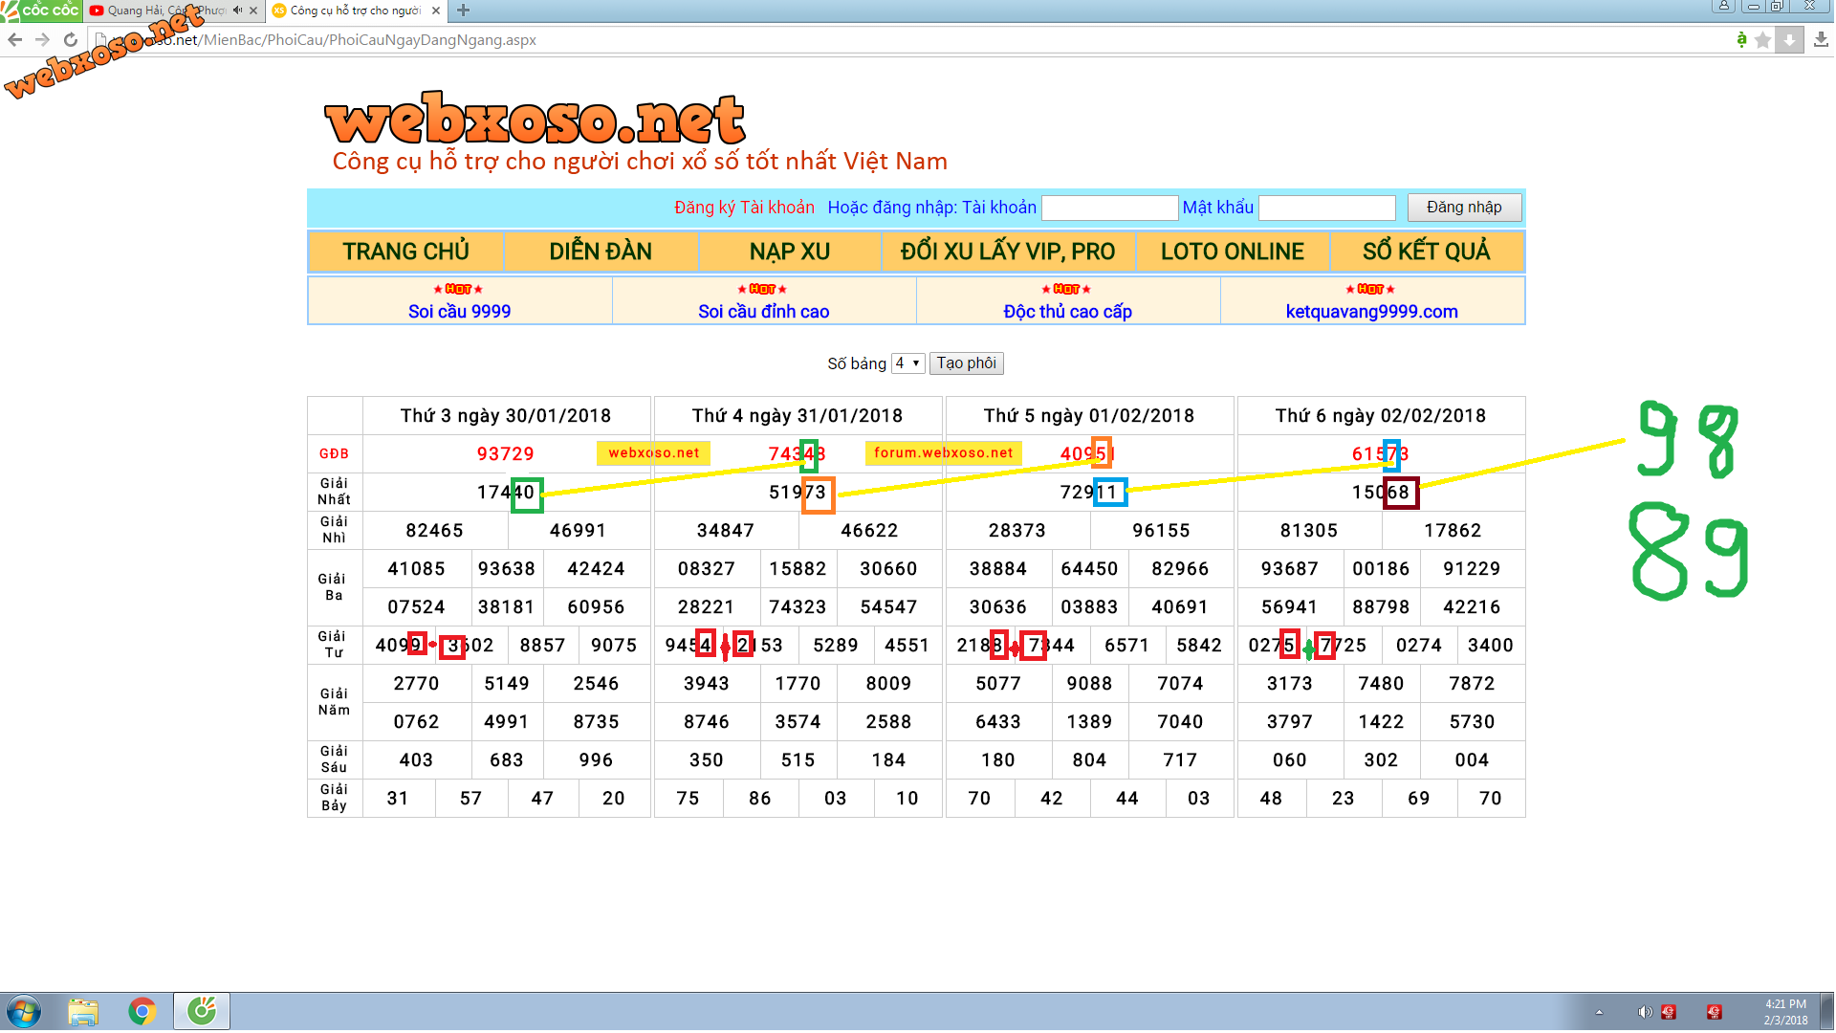Show hidden system tray icons
This screenshot has height=1033, width=1836.
click(1599, 1012)
